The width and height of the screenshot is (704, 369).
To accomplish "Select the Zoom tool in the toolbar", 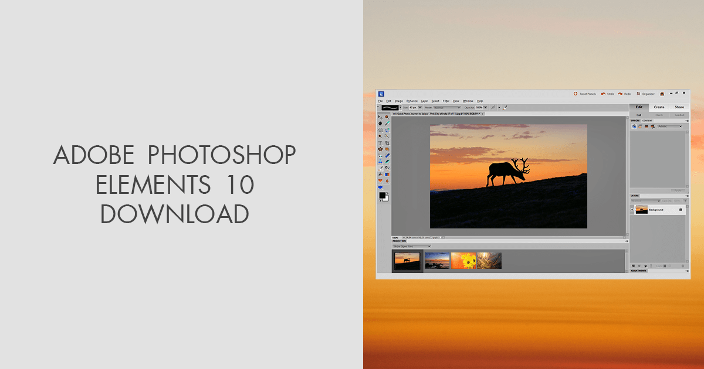I will [386, 117].
